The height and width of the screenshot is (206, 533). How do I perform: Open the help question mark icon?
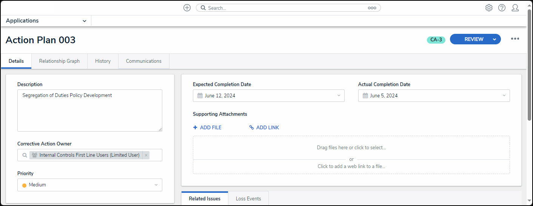click(502, 8)
